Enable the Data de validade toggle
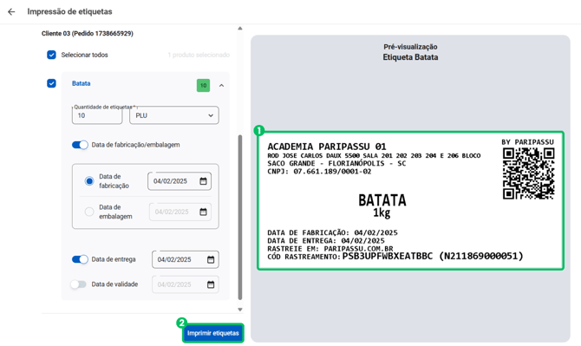Screen dimensions: 581x346 (x=79, y=284)
